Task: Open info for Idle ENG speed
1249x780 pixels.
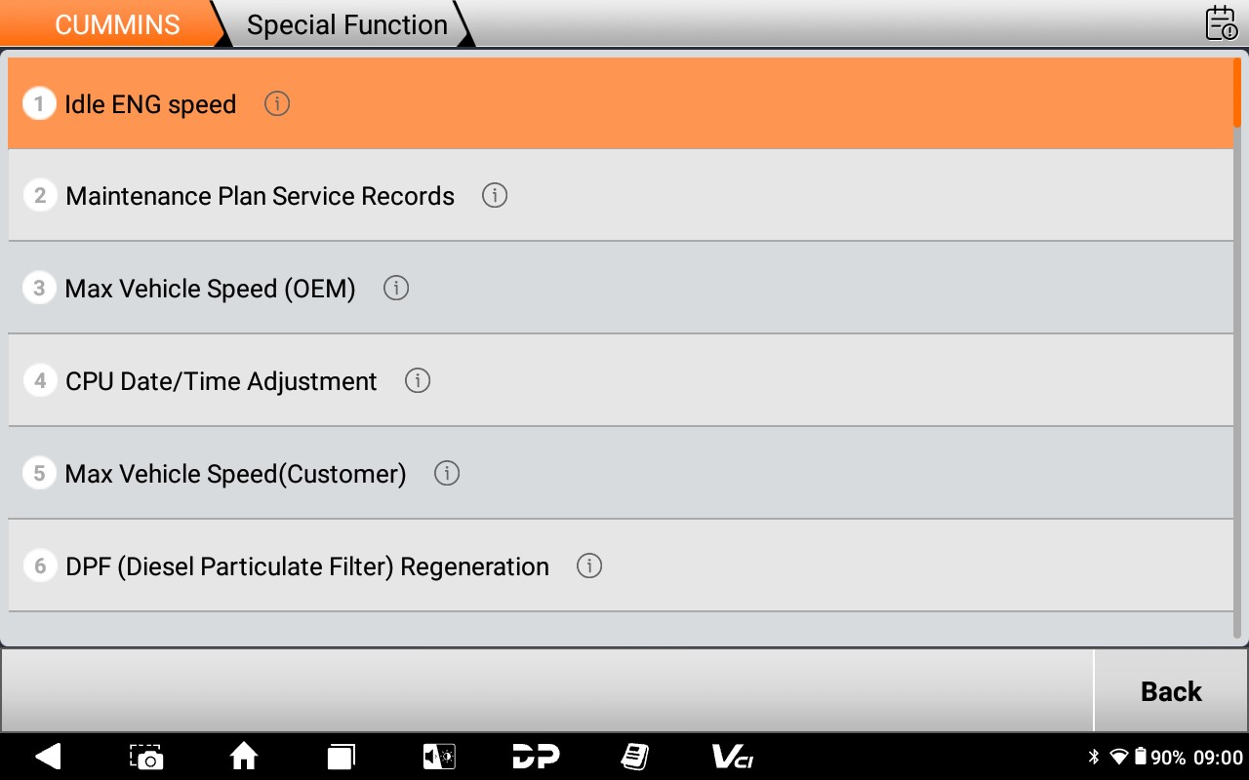Action: (277, 103)
